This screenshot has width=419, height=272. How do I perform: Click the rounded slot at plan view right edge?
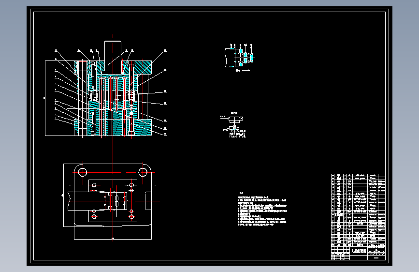pyautogui.click(x=148, y=200)
